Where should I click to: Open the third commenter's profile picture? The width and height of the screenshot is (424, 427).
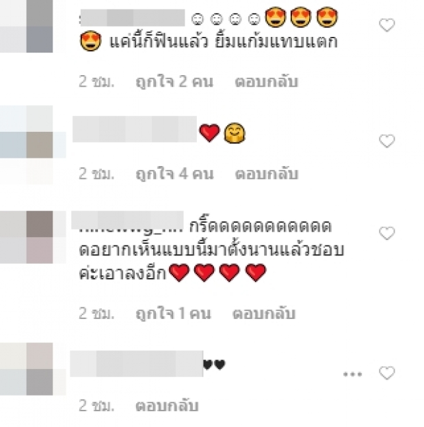(27, 237)
